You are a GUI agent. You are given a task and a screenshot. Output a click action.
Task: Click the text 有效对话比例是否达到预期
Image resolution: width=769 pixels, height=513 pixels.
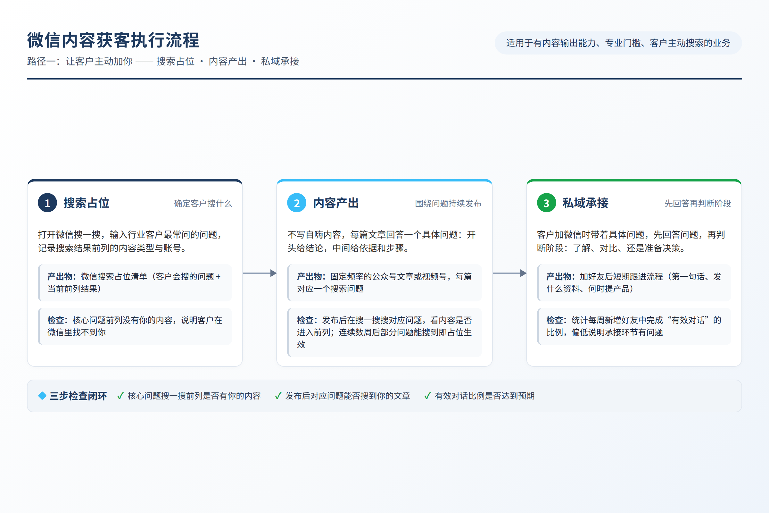pos(484,396)
